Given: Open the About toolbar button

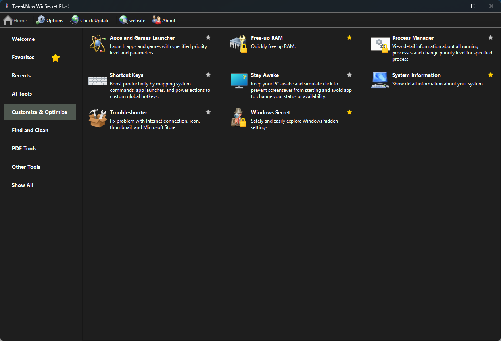Looking at the screenshot, I should [164, 20].
